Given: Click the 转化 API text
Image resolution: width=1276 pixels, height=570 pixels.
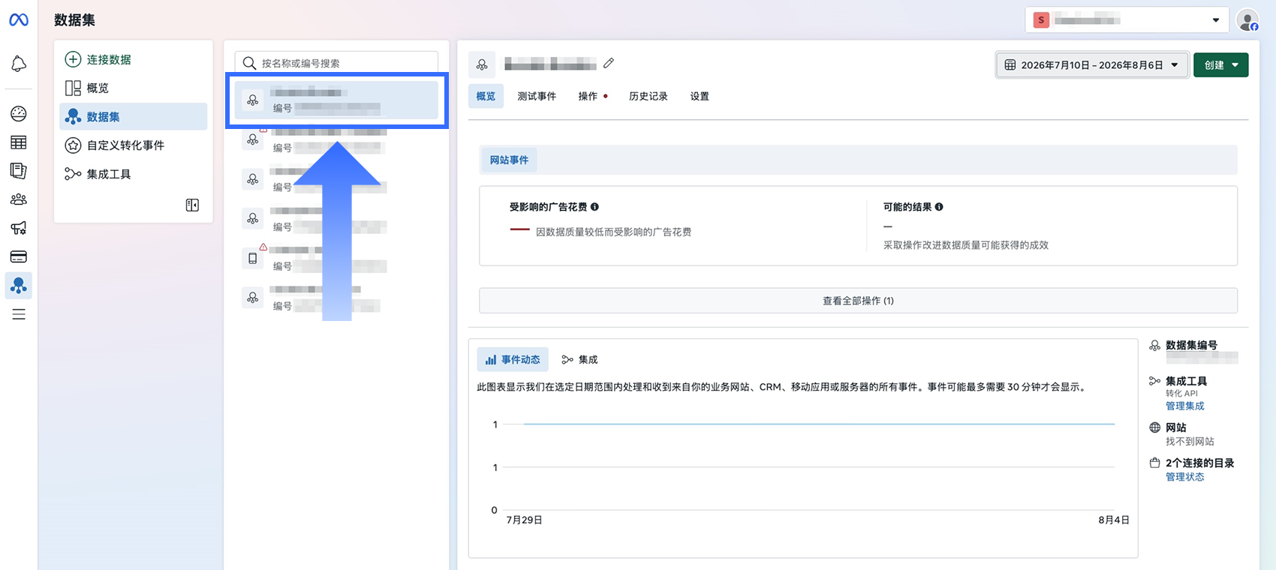Looking at the screenshot, I should click(1181, 393).
